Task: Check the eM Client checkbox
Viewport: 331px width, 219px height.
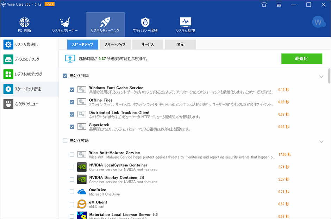Action: coord(72,204)
